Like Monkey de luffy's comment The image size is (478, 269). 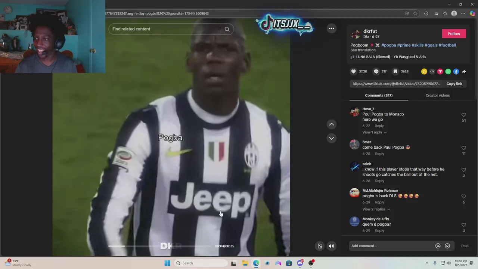point(464,225)
